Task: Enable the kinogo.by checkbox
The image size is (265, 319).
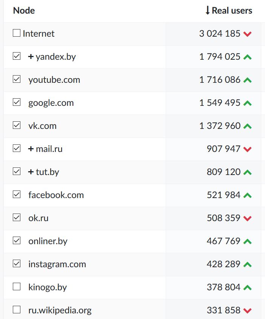Action: pos(17,287)
